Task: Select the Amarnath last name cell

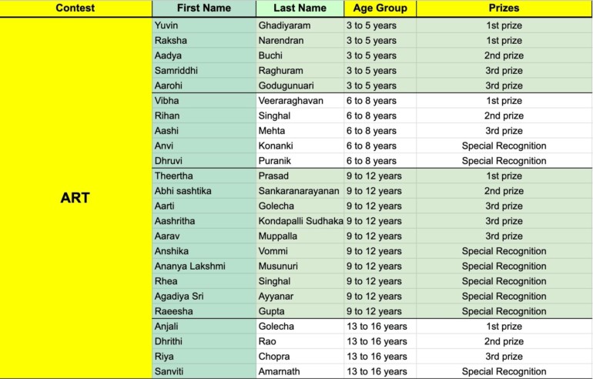Action: 300,371
